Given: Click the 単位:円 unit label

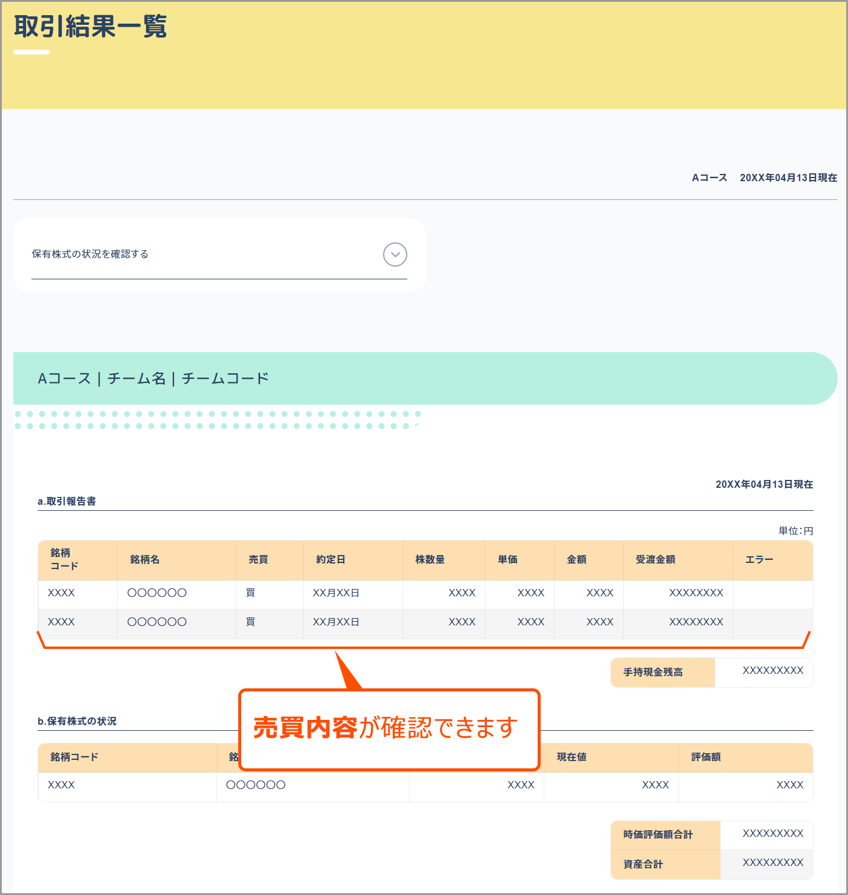Looking at the screenshot, I should [x=796, y=531].
